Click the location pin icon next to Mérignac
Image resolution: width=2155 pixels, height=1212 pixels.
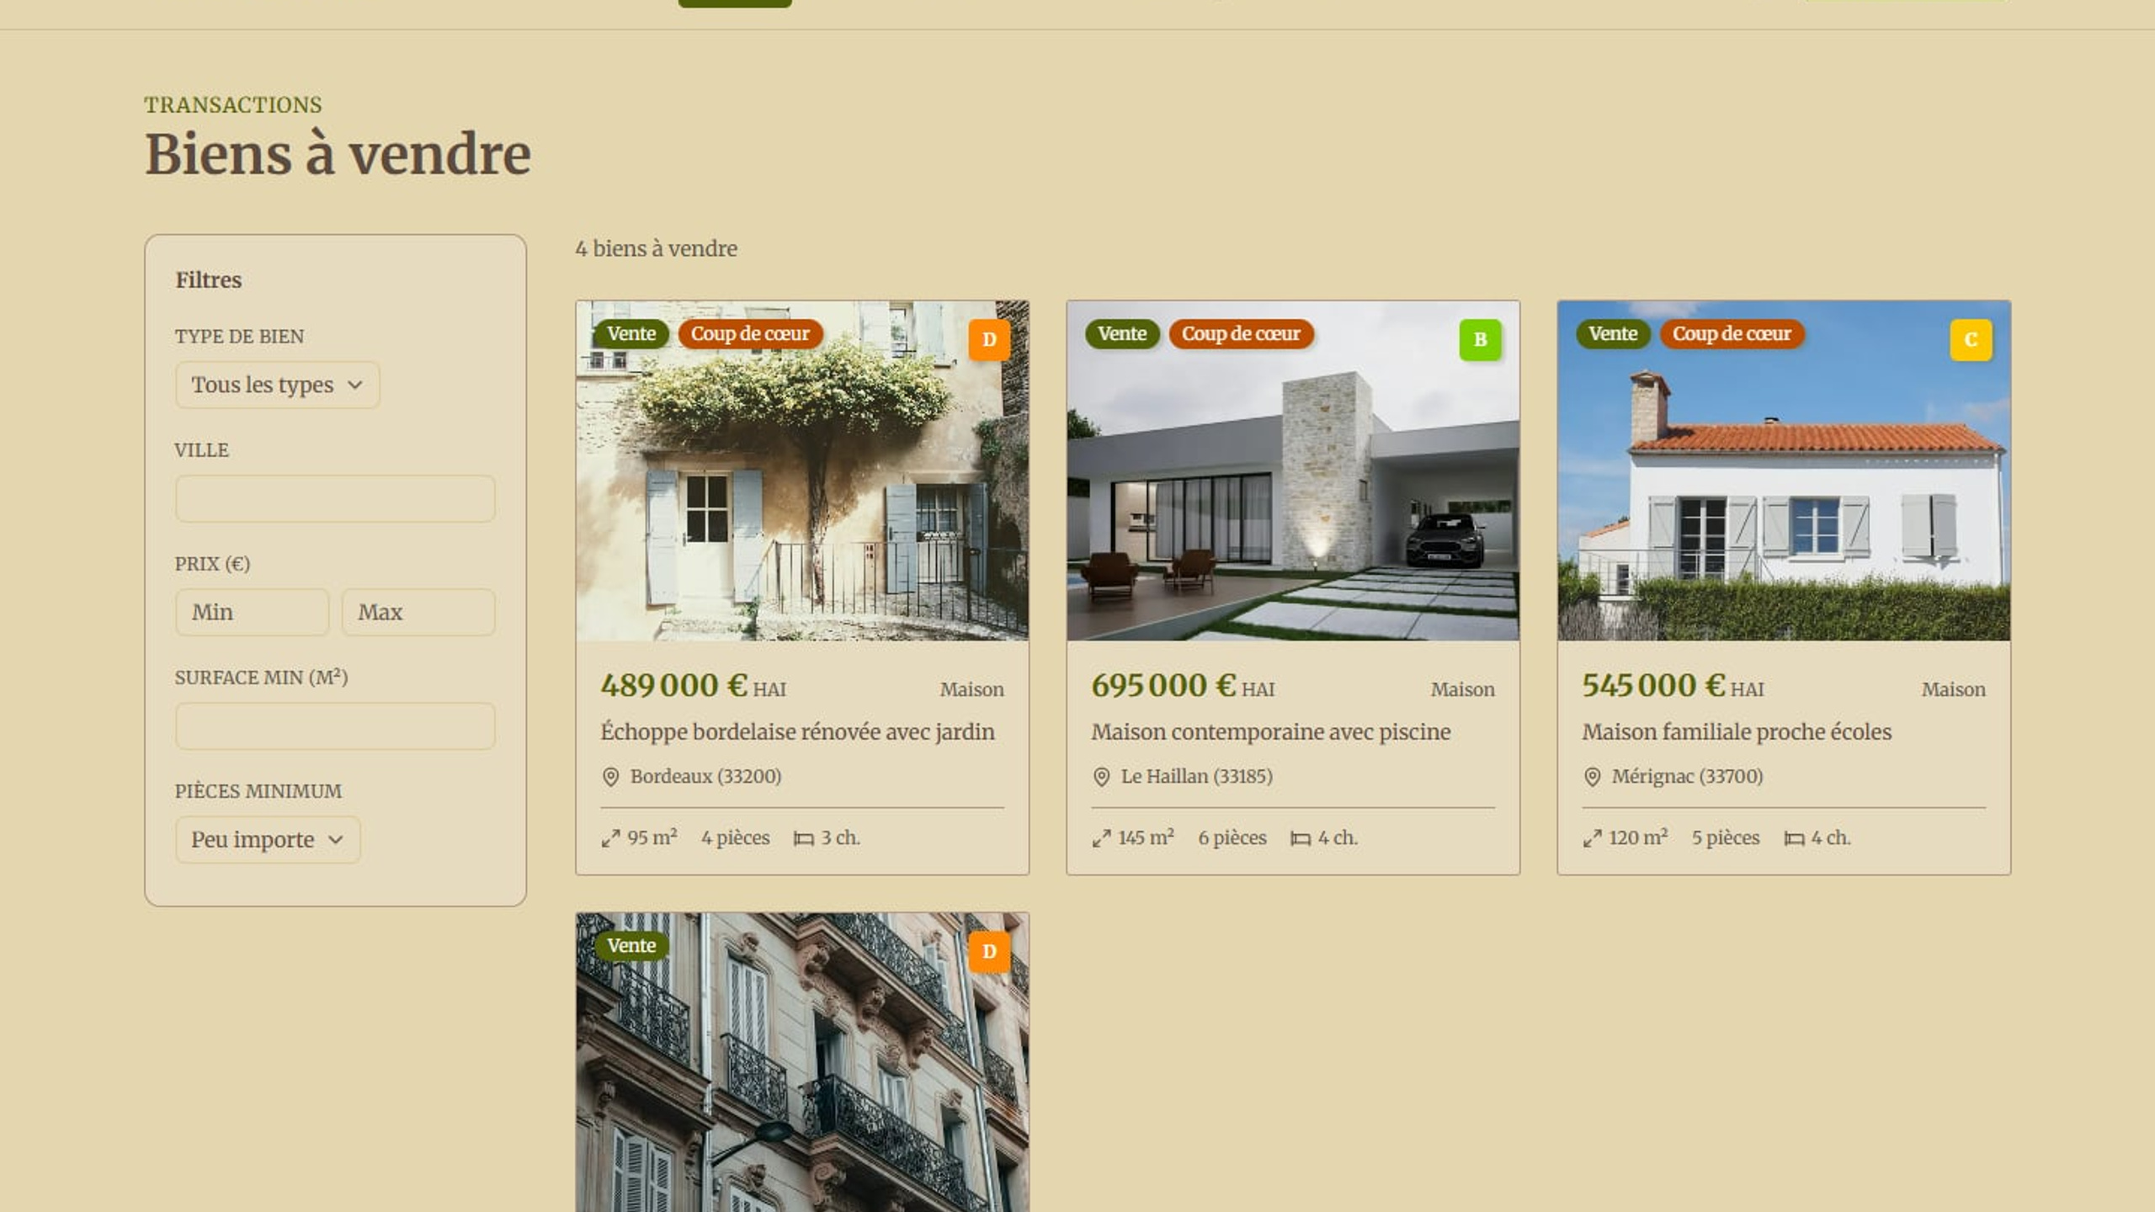(1592, 776)
